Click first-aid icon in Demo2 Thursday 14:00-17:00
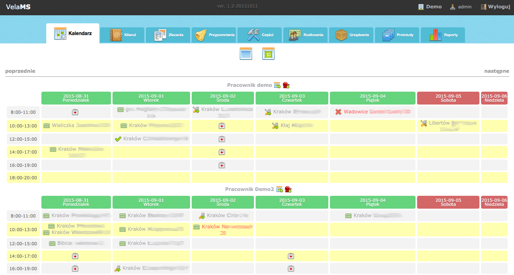 (x=291, y=256)
